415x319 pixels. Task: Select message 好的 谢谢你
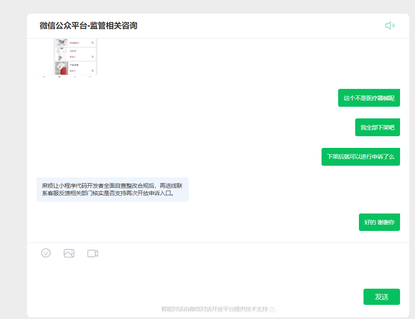coord(379,222)
